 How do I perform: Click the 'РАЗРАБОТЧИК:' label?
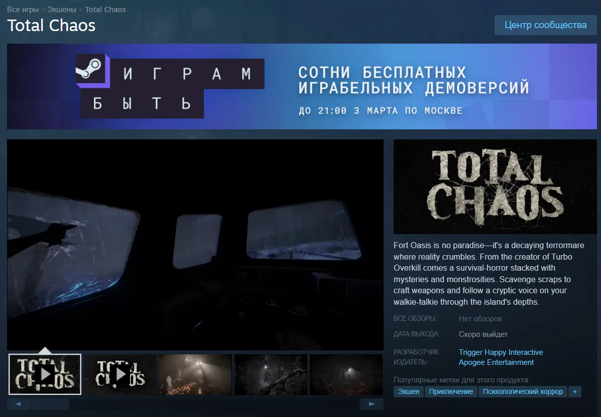click(x=417, y=352)
